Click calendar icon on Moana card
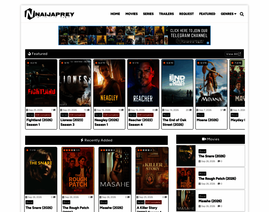269x212 pixels. pyautogui.click(x=197, y=110)
